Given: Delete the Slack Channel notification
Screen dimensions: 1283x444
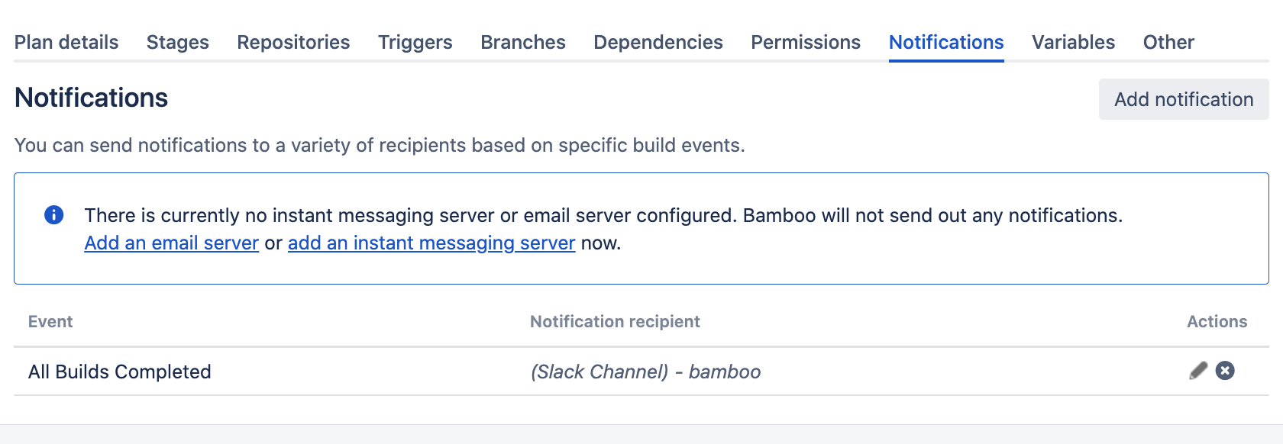Looking at the screenshot, I should pos(1225,371).
